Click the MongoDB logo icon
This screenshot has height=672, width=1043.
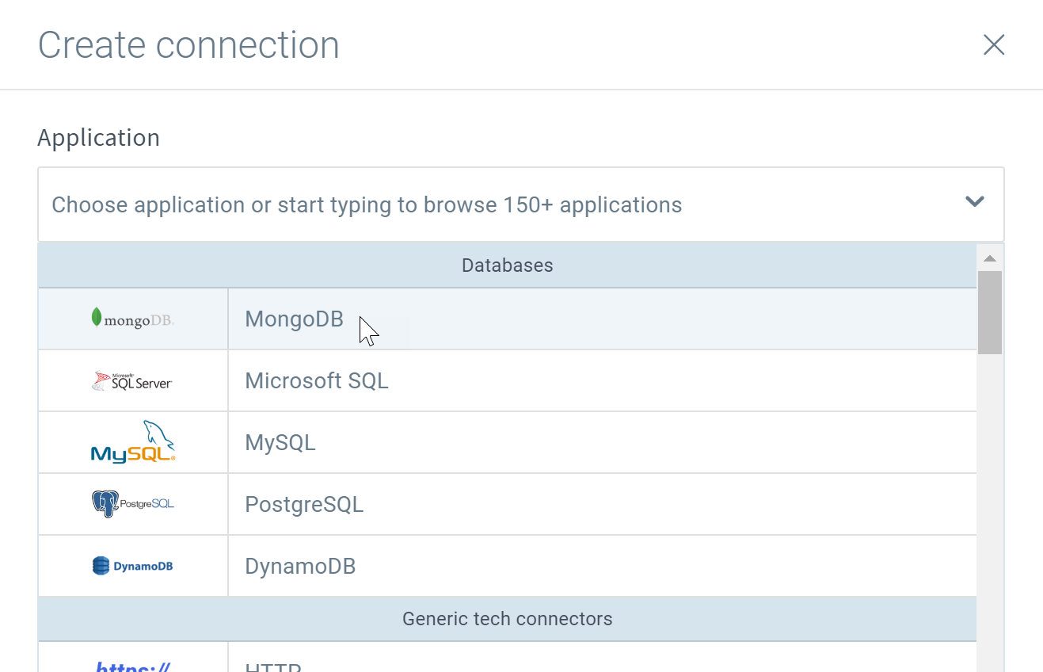point(133,319)
